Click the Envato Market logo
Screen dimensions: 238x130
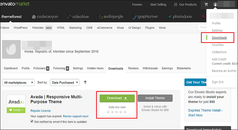point(15,4)
